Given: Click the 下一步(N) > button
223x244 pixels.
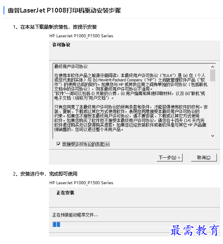Looking at the screenshot, I should pyautogui.click(x=169, y=158).
